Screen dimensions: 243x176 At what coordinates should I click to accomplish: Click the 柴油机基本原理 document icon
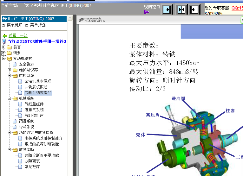(20, 81)
